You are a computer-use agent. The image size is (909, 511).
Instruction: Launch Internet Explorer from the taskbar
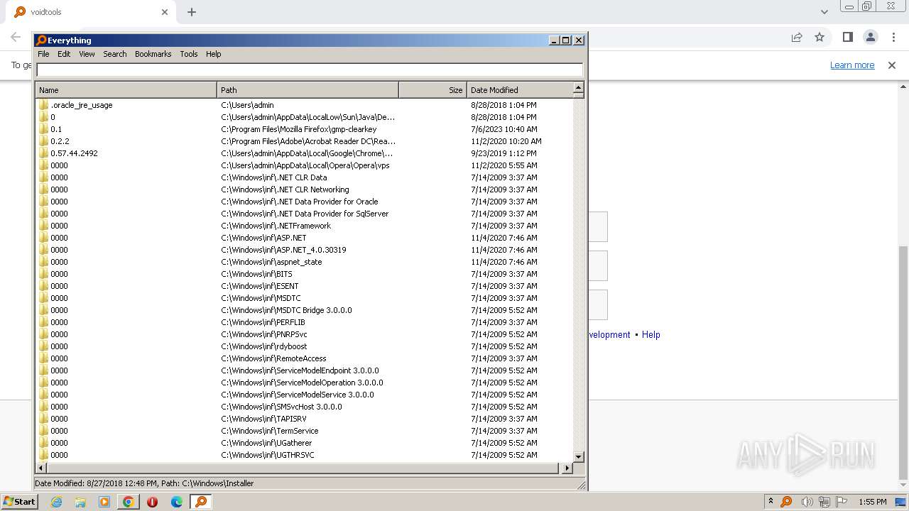tap(56, 502)
